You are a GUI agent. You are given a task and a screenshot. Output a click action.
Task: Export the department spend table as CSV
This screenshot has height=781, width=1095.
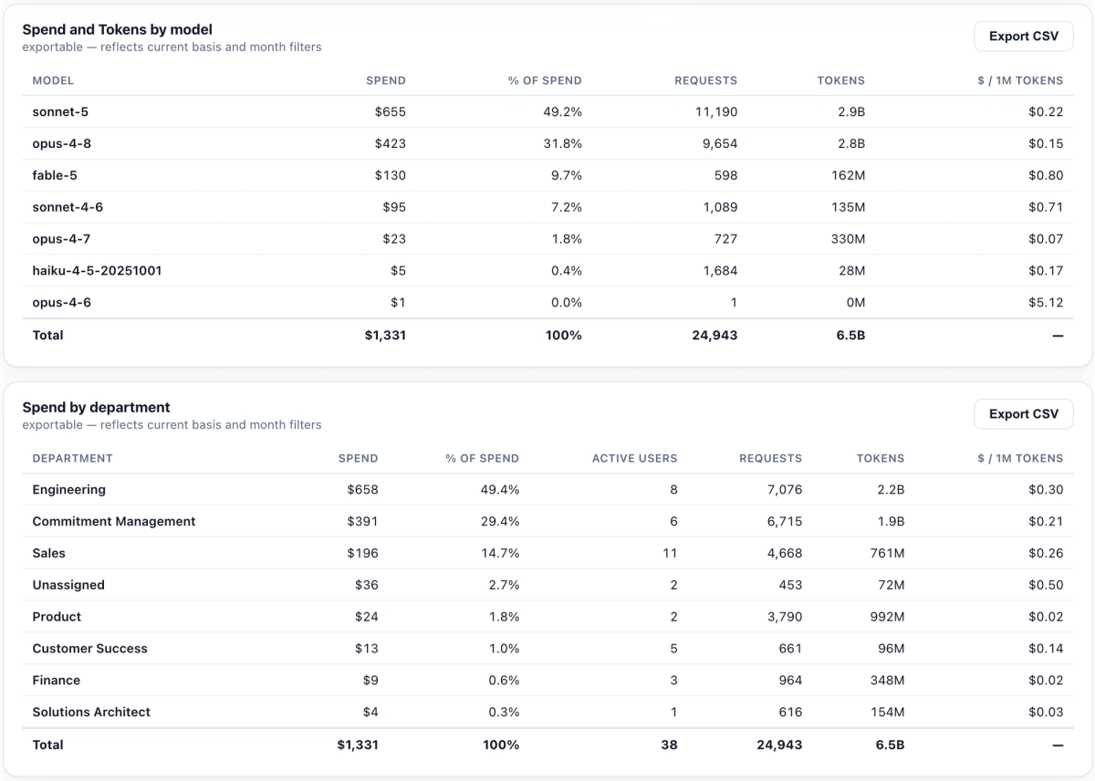(1024, 414)
